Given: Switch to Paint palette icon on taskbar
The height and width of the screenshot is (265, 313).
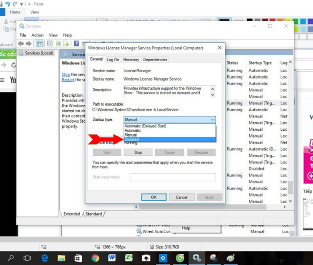Looking at the screenshot, I should (231, 258).
